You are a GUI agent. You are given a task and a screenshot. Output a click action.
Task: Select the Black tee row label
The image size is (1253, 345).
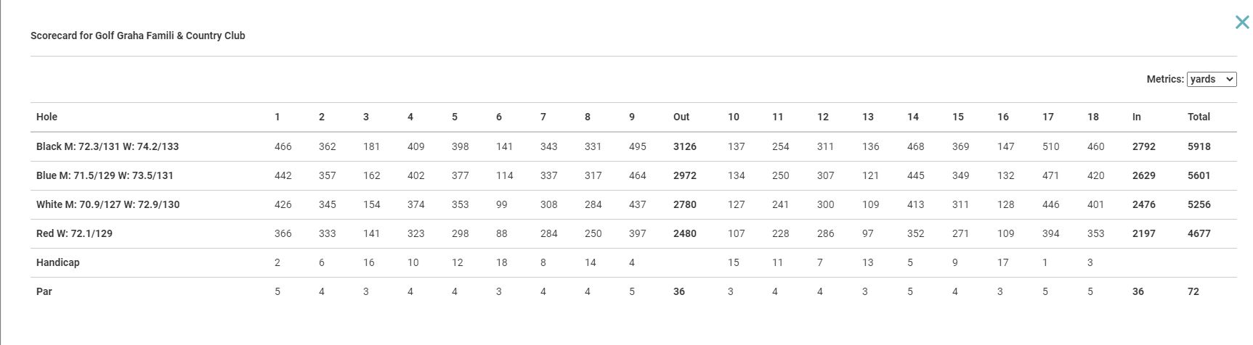(108, 146)
